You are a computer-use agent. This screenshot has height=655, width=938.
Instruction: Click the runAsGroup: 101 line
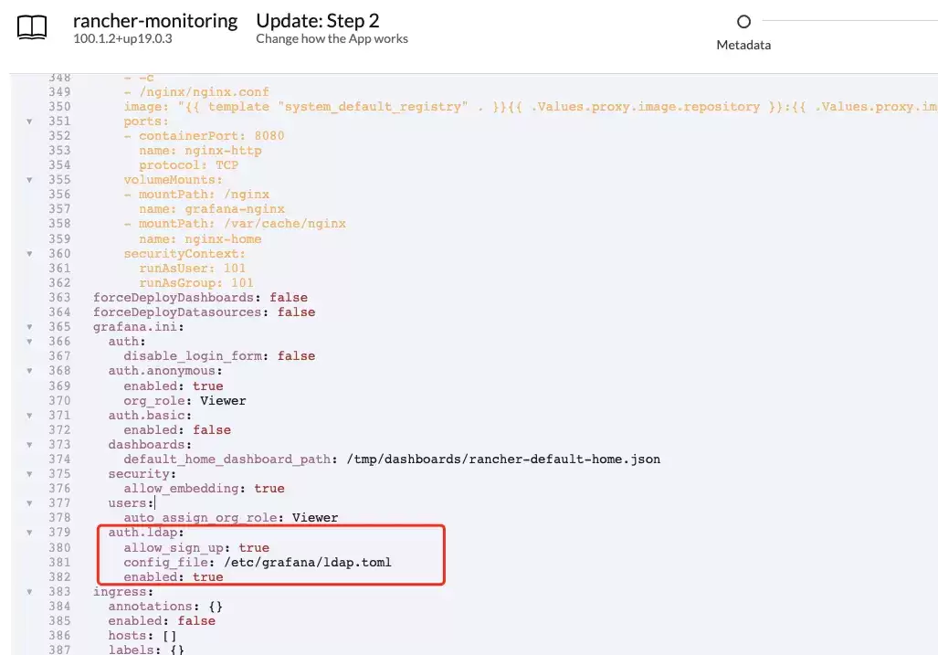tap(196, 282)
